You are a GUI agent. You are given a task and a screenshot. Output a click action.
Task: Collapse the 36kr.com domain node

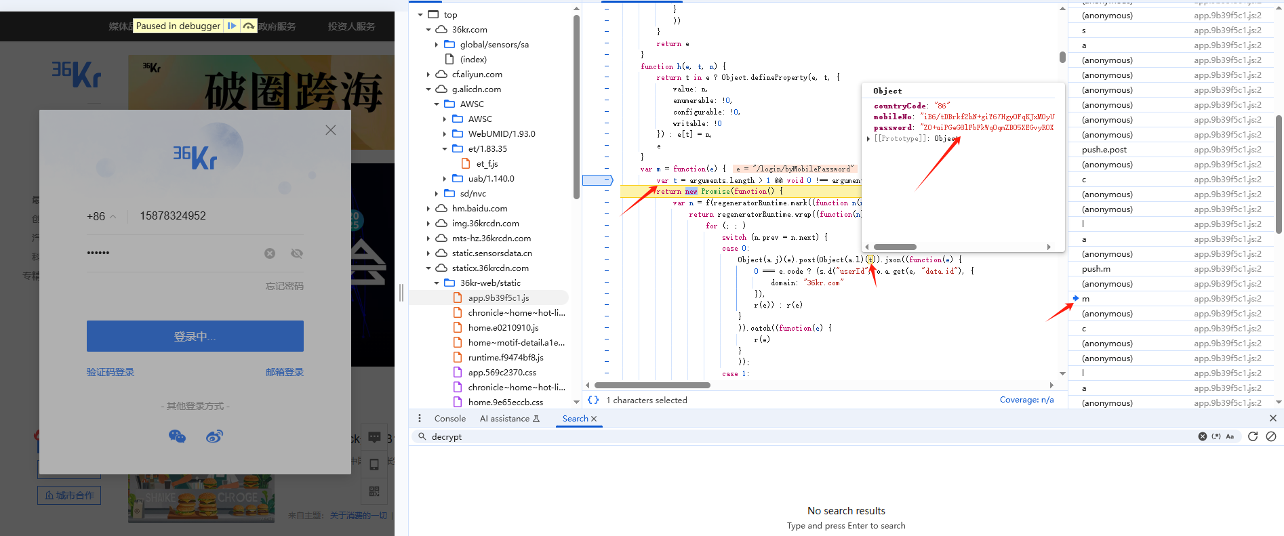tap(428, 29)
